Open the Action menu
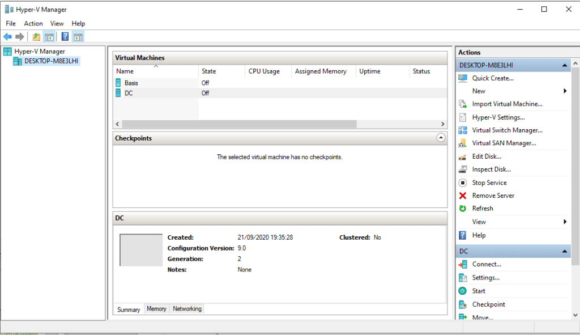Screen dimensions: 580x335 click(33, 23)
